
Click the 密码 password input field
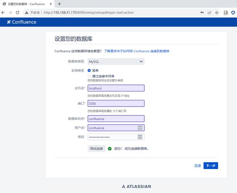point(116,137)
